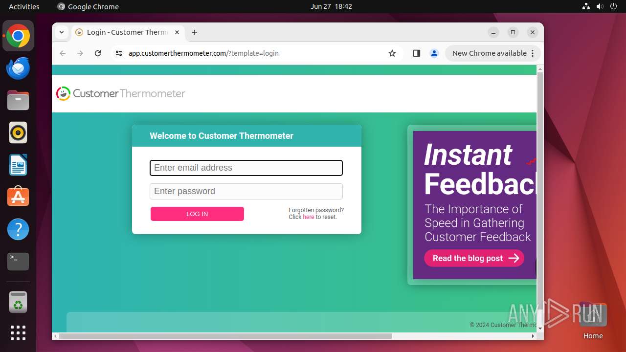Focus the Enter email address field
Image resolution: width=626 pixels, height=352 pixels.
[246, 168]
